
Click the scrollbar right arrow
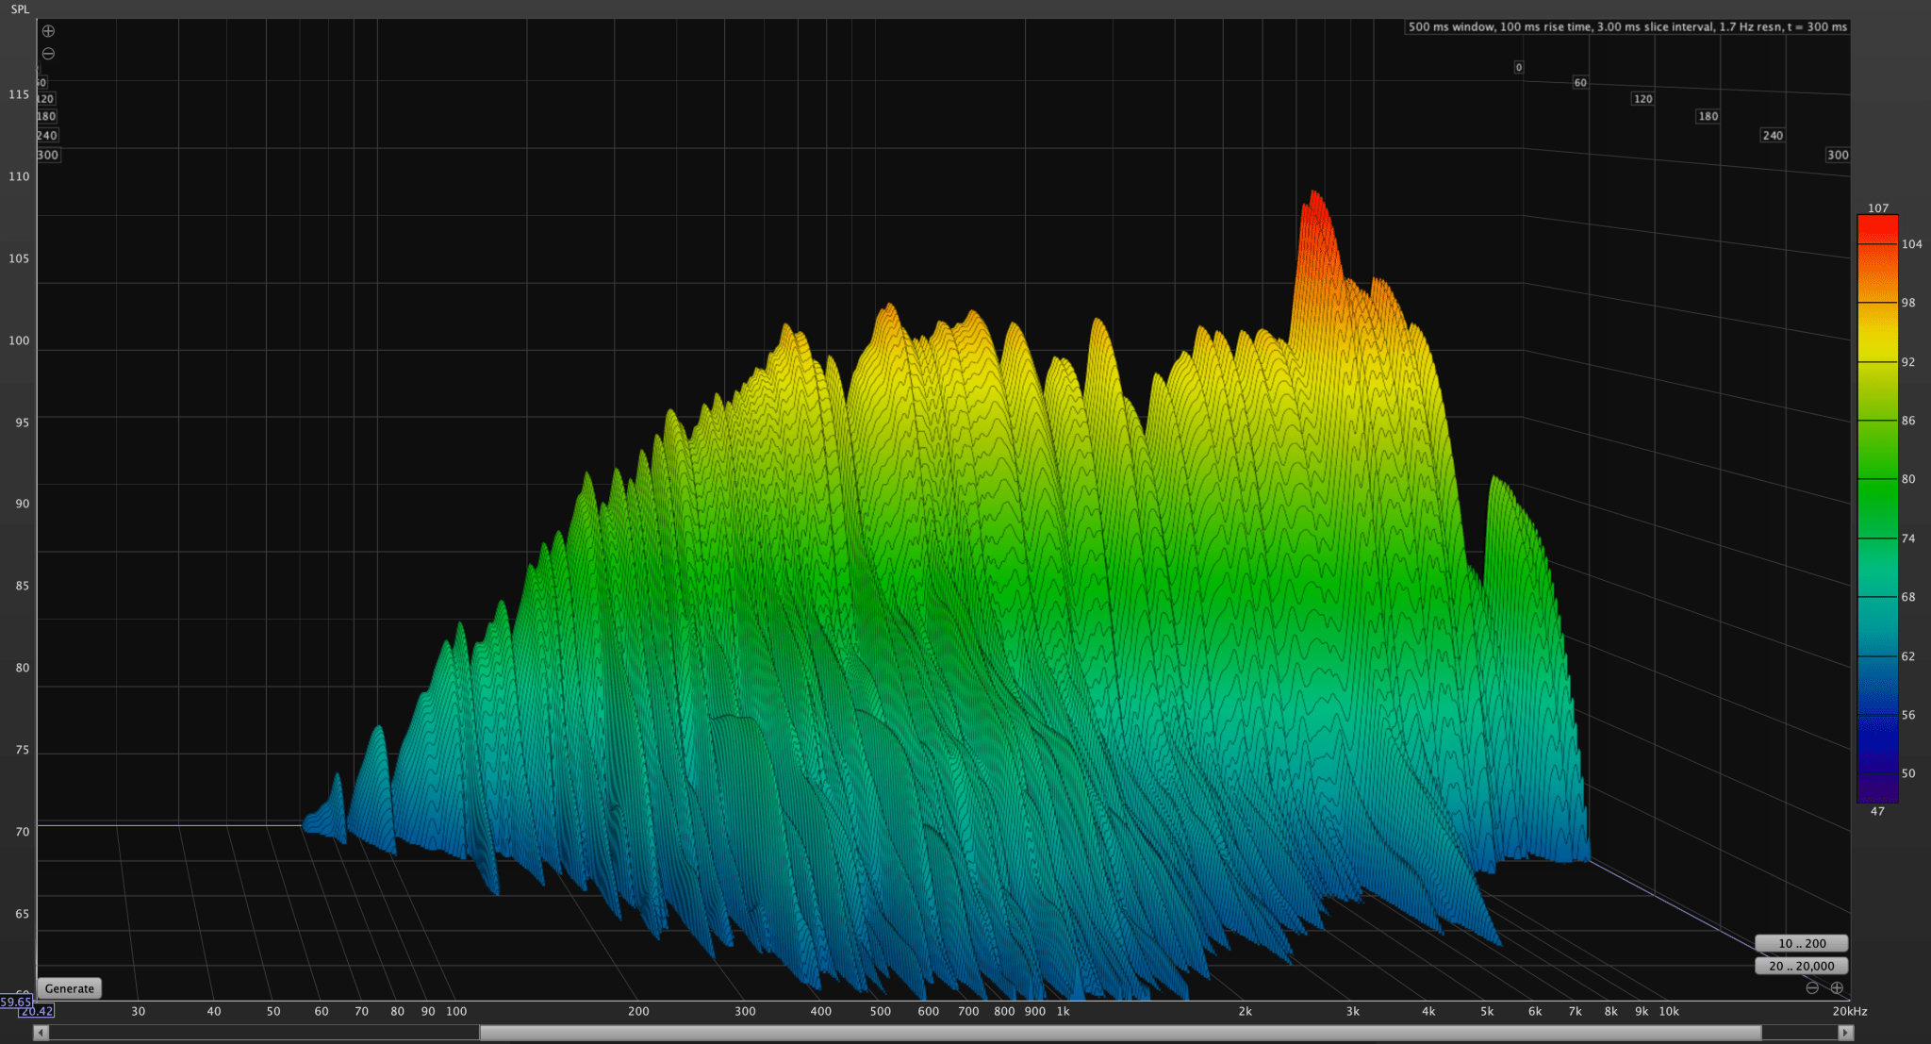point(1845,1033)
